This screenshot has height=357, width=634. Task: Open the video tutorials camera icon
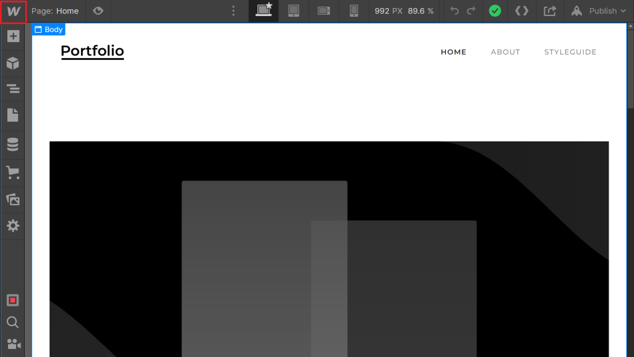tap(14, 344)
